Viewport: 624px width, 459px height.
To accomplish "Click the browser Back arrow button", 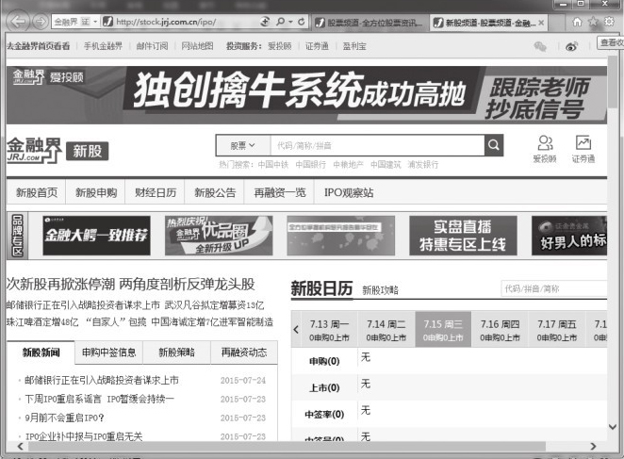I will point(18,21).
